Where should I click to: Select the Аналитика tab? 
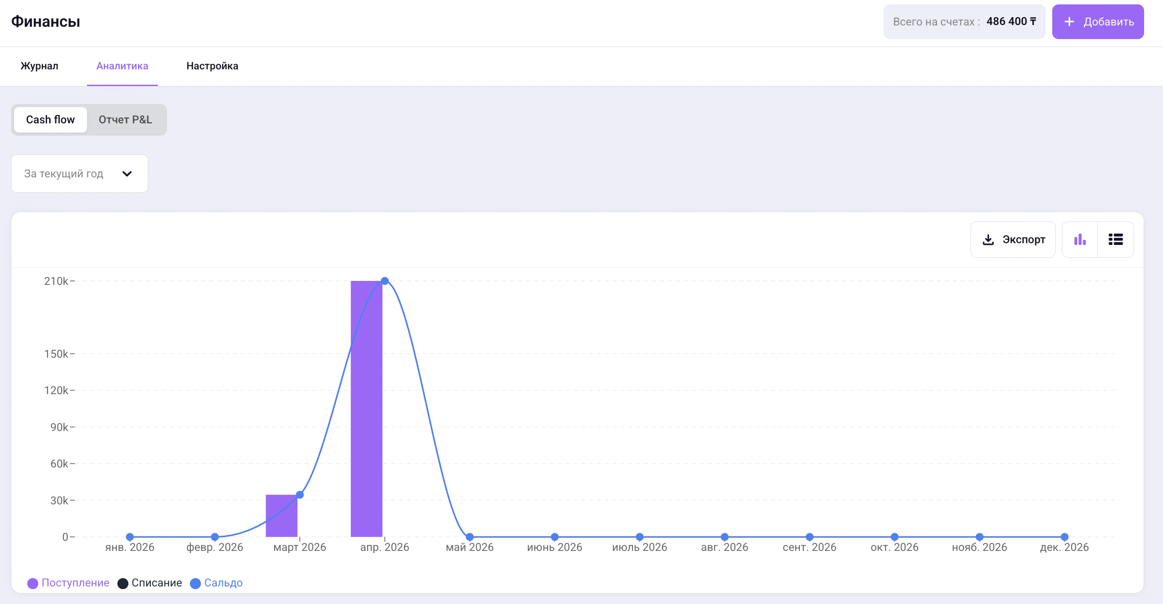pyautogui.click(x=122, y=66)
